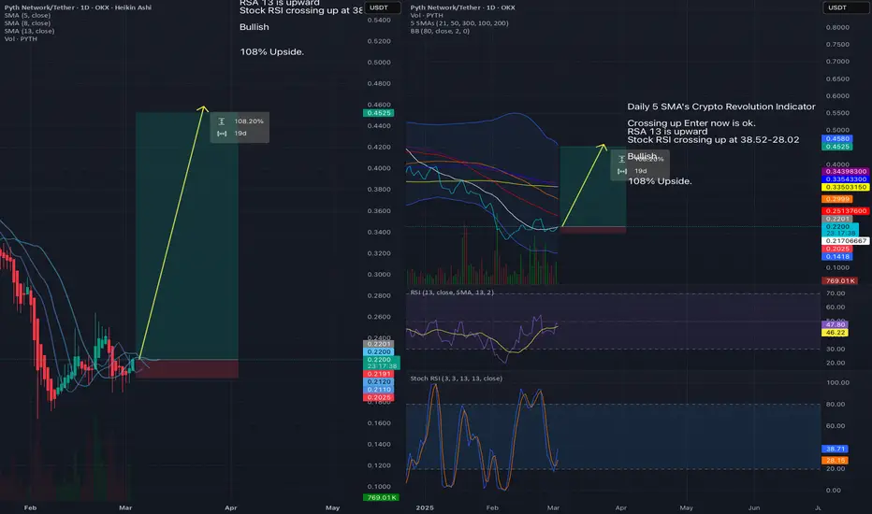Click the blue 0.4580 price label
This screenshot has height=514, width=872.
point(837,139)
